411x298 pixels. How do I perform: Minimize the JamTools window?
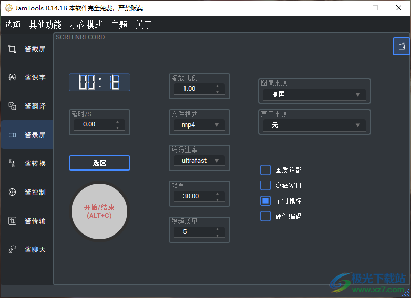click(x=352, y=8)
